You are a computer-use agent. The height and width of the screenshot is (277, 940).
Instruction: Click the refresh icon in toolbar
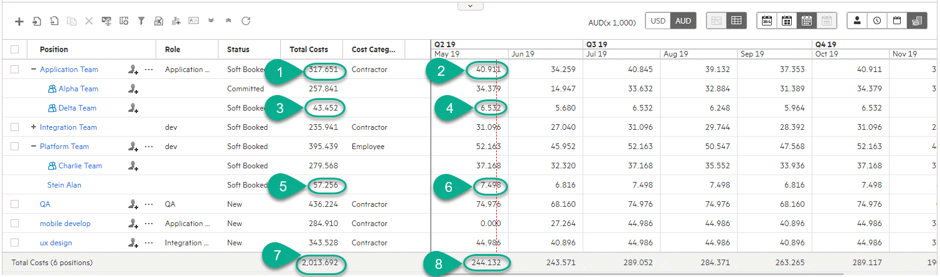pos(246,21)
